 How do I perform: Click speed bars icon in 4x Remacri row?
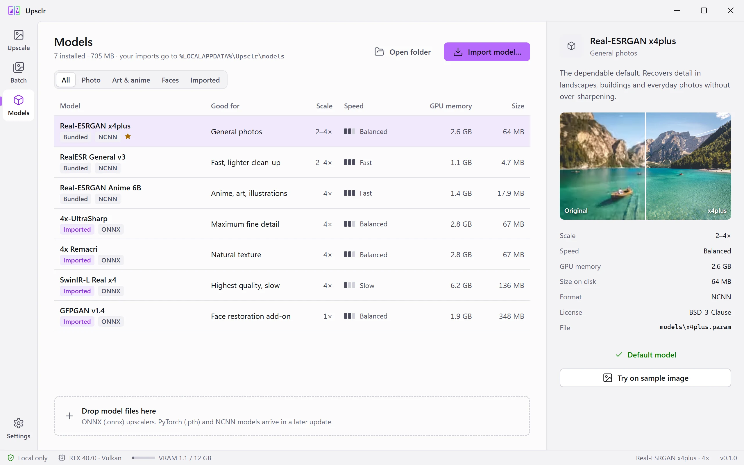click(350, 255)
